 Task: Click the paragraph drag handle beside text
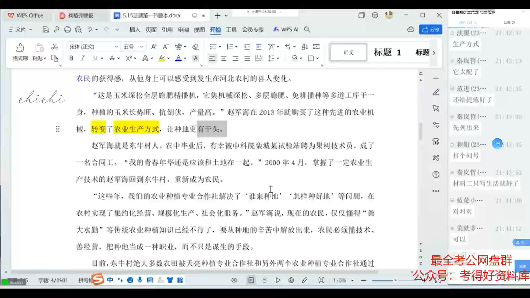58,129
